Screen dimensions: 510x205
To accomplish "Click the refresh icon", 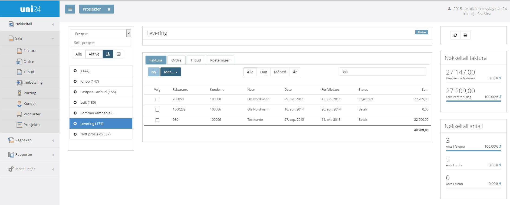I will point(455,35).
